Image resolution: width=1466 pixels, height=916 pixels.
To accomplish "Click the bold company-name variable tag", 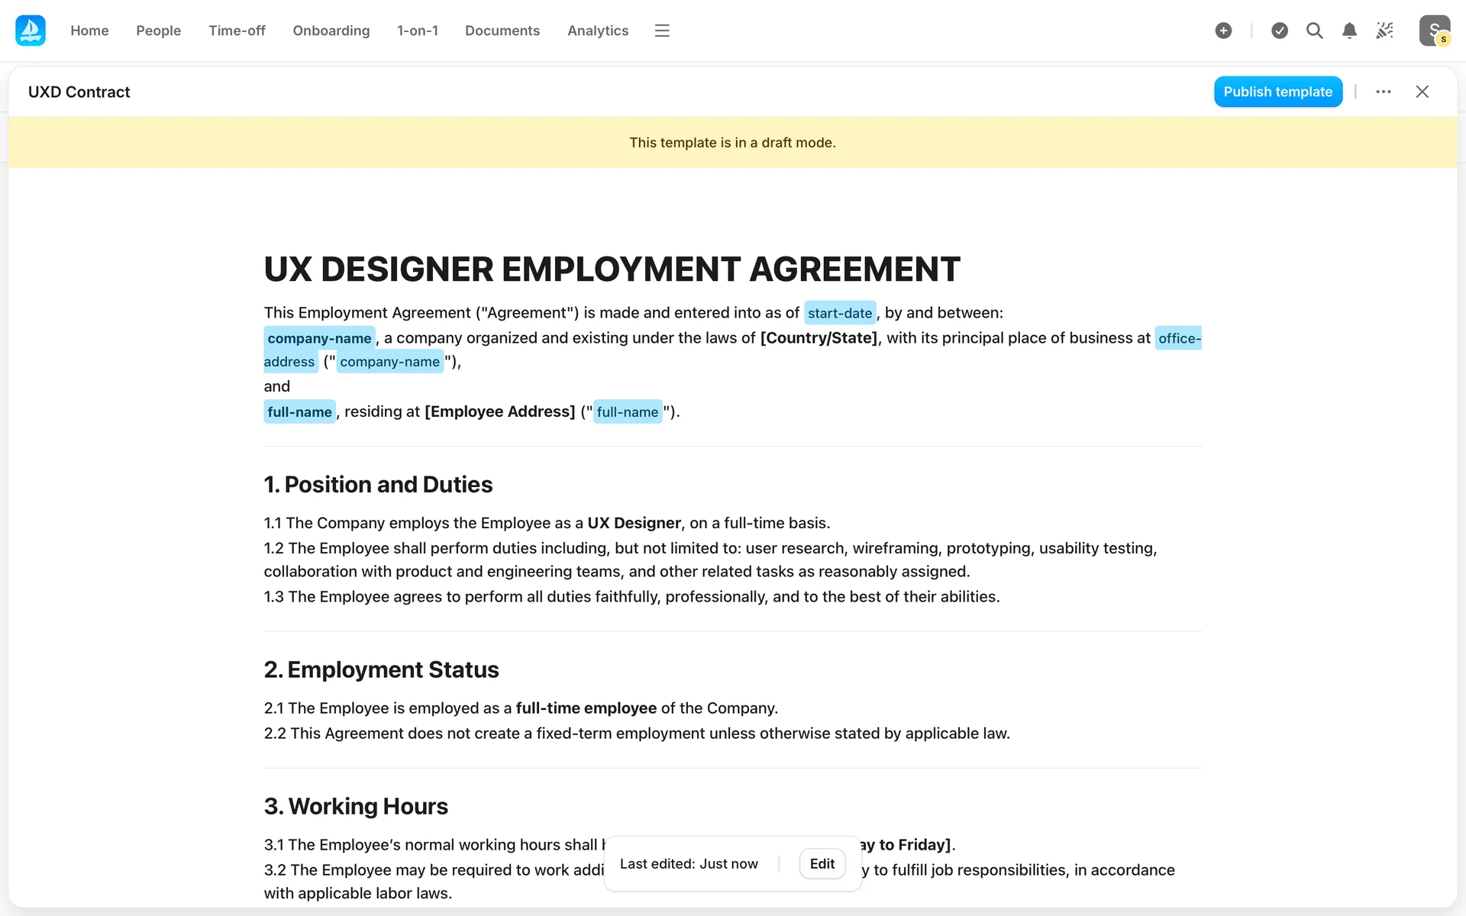I will 319,338.
